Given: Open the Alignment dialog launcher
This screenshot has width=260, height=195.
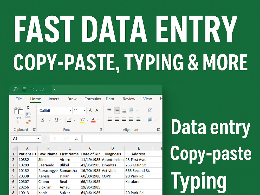Looking at the screenshot, I should 159,130.
